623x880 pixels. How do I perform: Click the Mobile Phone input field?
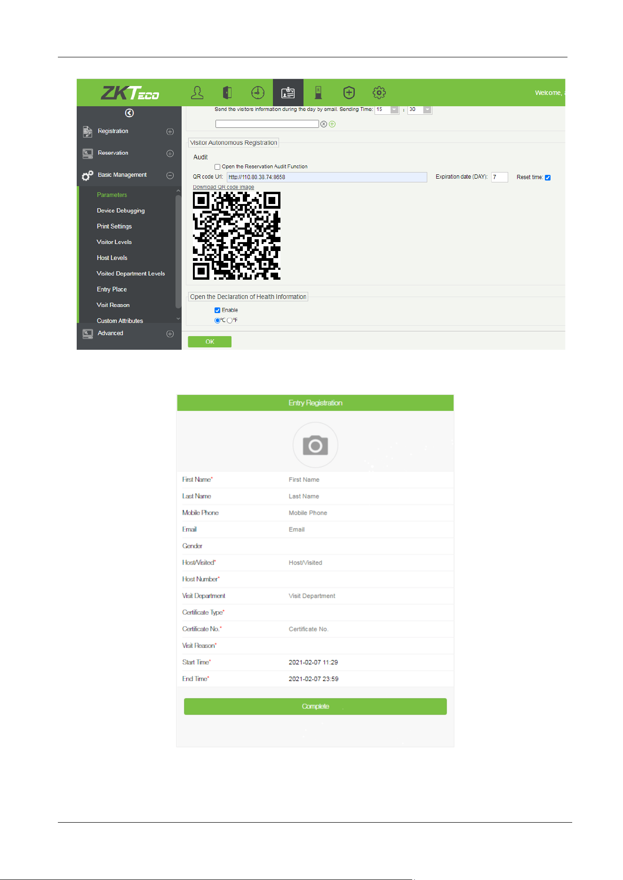click(x=370, y=513)
